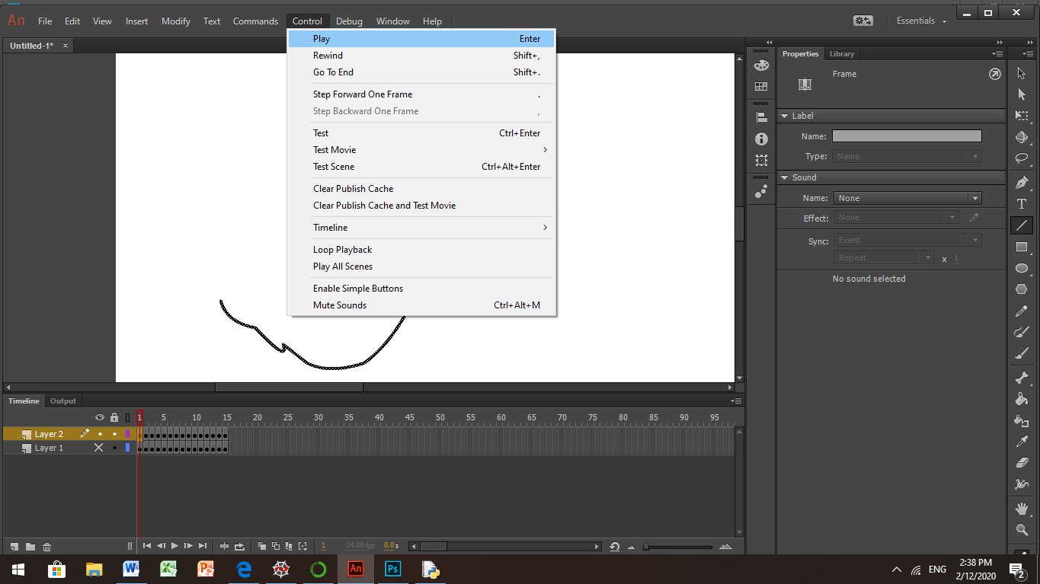
Task: Select the Eraser tool
Action: [x=1022, y=463]
